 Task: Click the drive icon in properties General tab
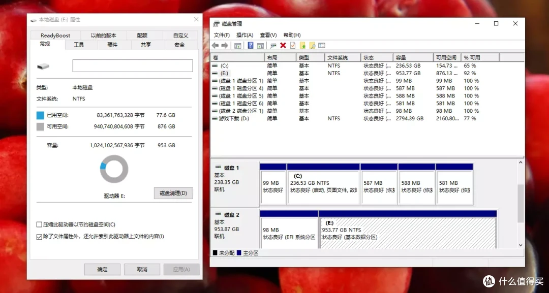pyautogui.click(x=43, y=66)
